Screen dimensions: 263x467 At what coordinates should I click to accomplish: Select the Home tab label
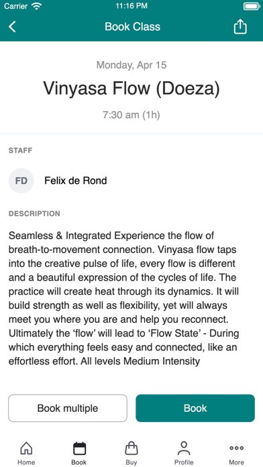[x=26, y=462]
